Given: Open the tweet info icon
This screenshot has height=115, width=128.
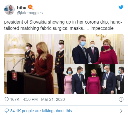Looking at the screenshot, I should [121, 99].
